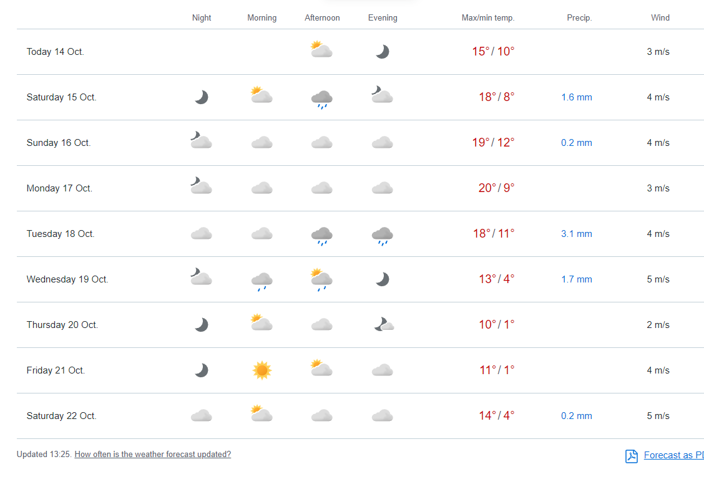Click the sunny icon for Friday morning
This screenshot has height=487, width=704.
262,370
